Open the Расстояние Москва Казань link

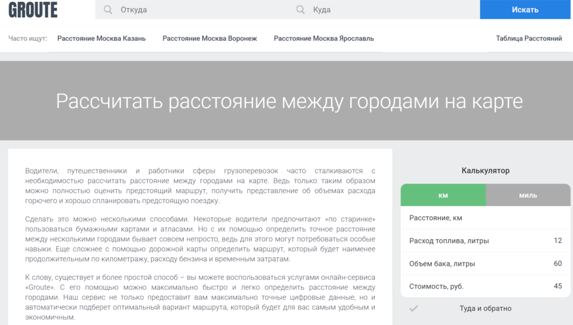[x=101, y=39]
